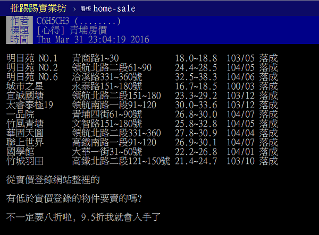The width and height of the screenshot is (319, 235).
Task: Click the address 領航北路二段331~360
Action: pos(116,133)
